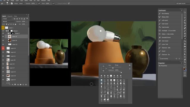Select the Brush tool in toolbar
The width and height of the screenshot is (190, 107).
[185, 31]
